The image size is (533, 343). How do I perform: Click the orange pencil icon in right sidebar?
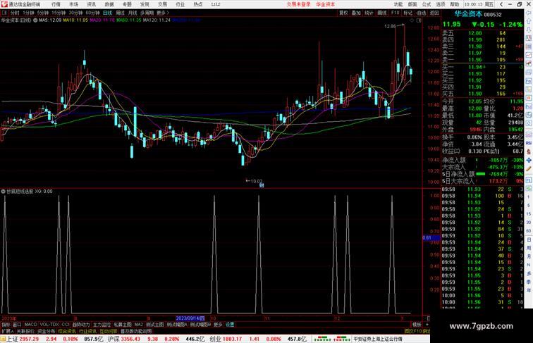529,168
